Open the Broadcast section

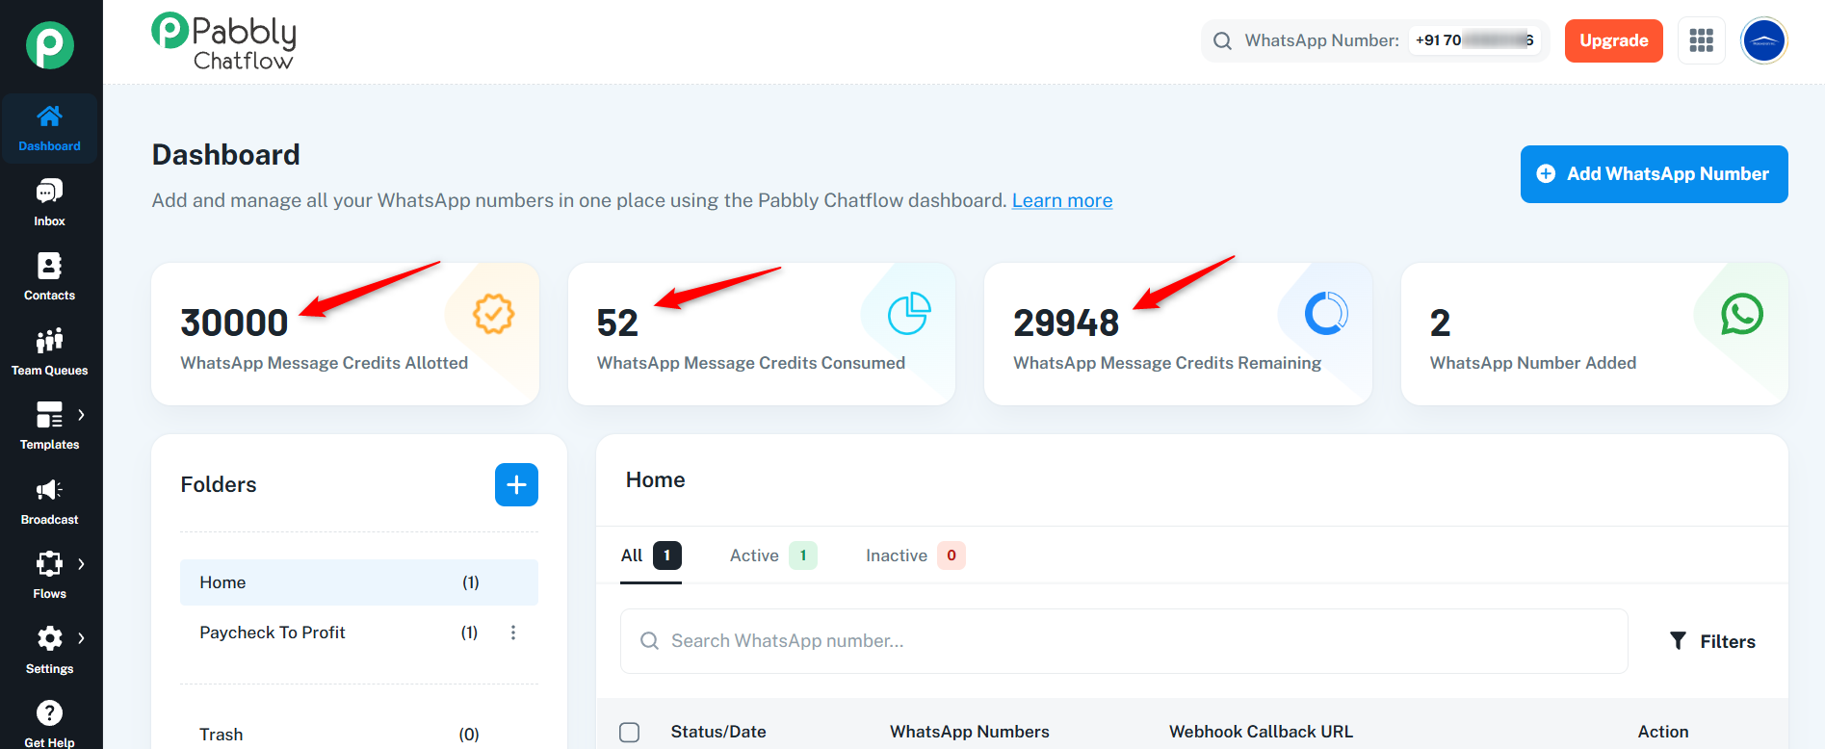(x=49, y=501)
